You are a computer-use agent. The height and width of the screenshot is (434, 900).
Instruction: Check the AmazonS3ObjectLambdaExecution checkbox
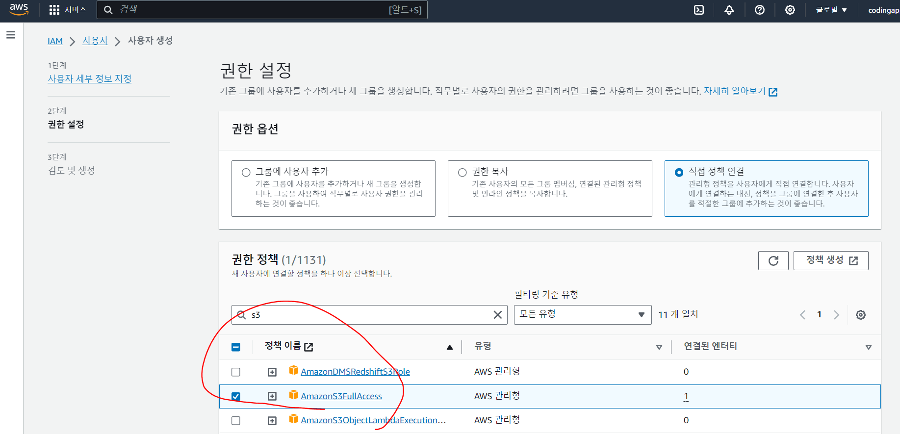(236, 421)
